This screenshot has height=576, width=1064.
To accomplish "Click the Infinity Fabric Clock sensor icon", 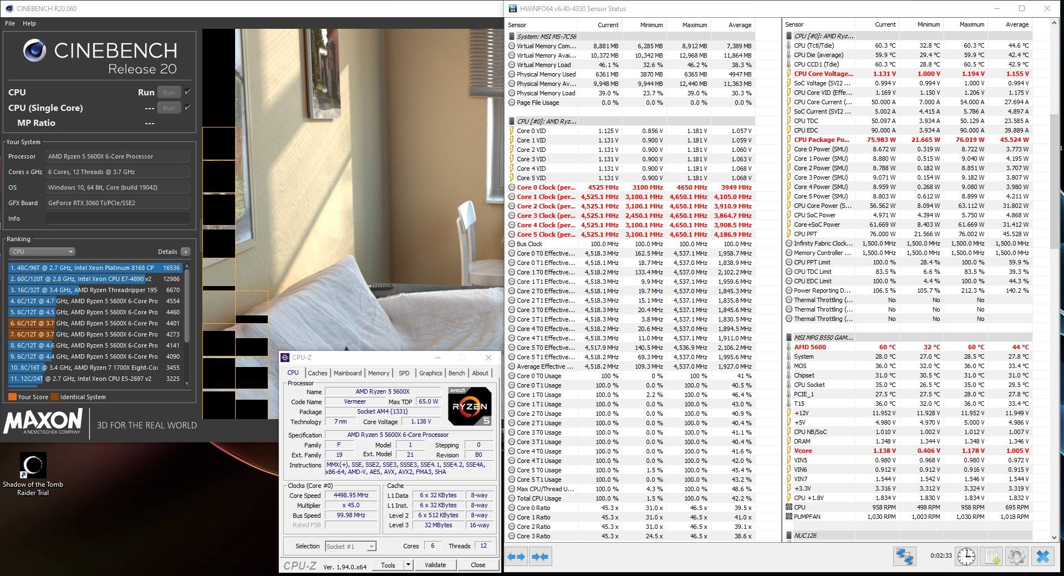I will pyautogui.click(x=789, y=243).
